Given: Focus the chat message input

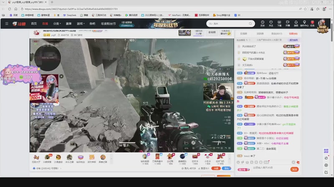Looking at the screenshot, I should (x=271, y=168).
